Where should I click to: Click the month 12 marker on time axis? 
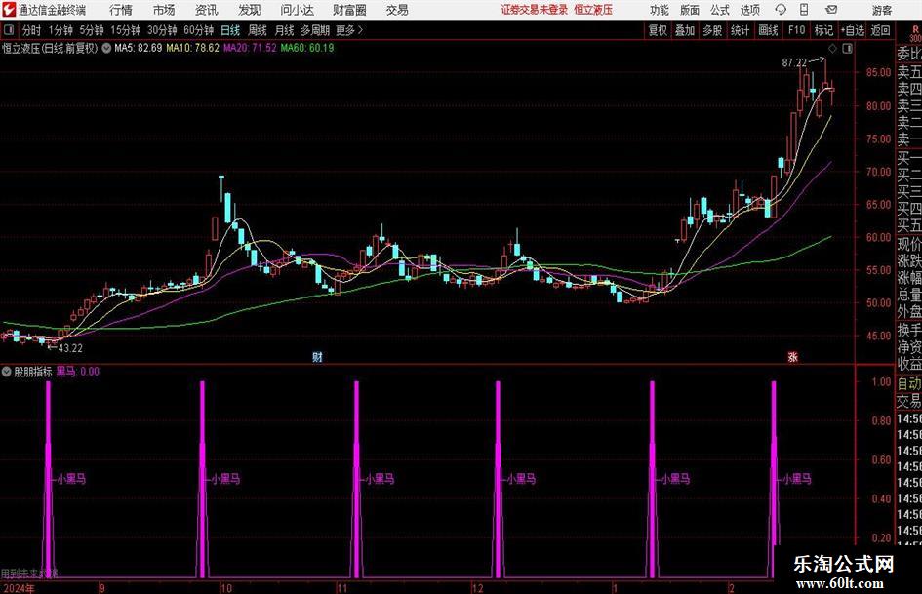477,588
